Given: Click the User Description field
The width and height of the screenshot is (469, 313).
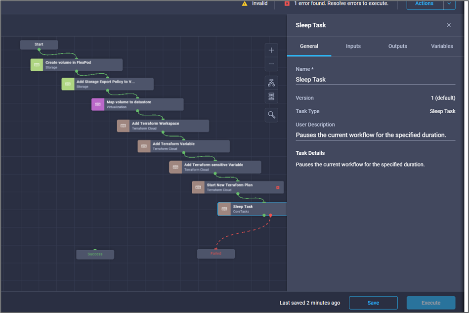Looking at the screenshot, I should tap(376, 135).
